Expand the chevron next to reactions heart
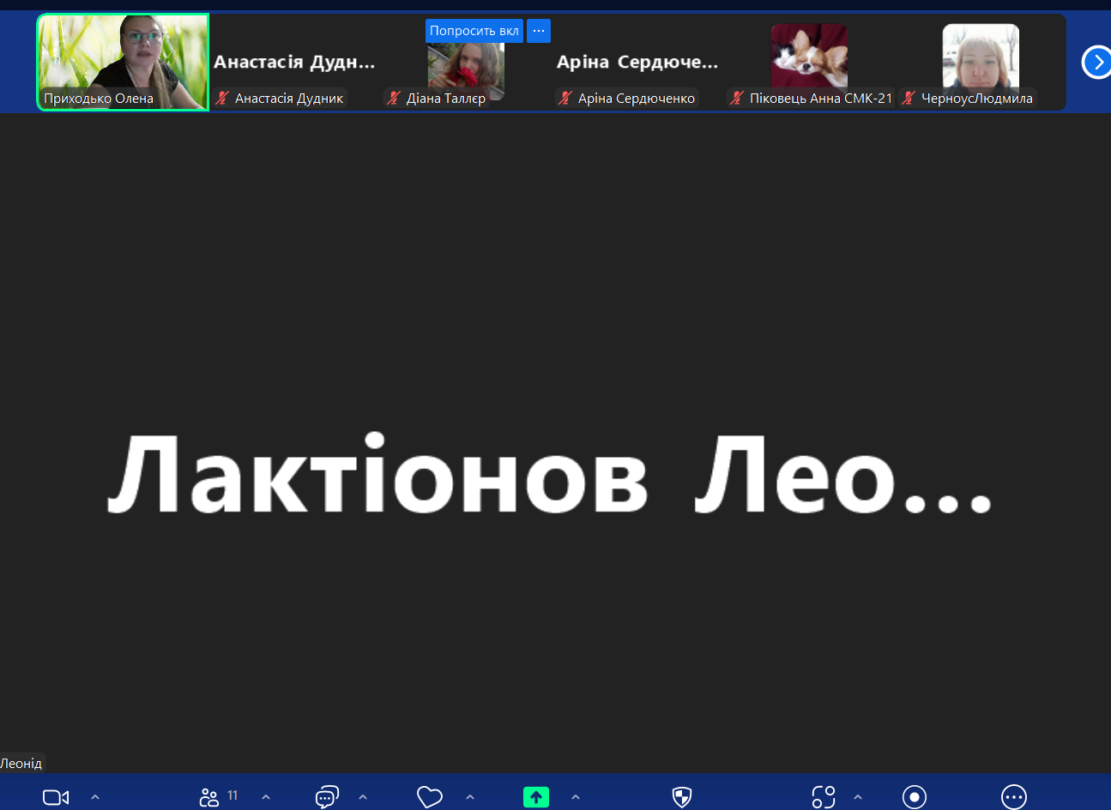 tap(470, 797)
